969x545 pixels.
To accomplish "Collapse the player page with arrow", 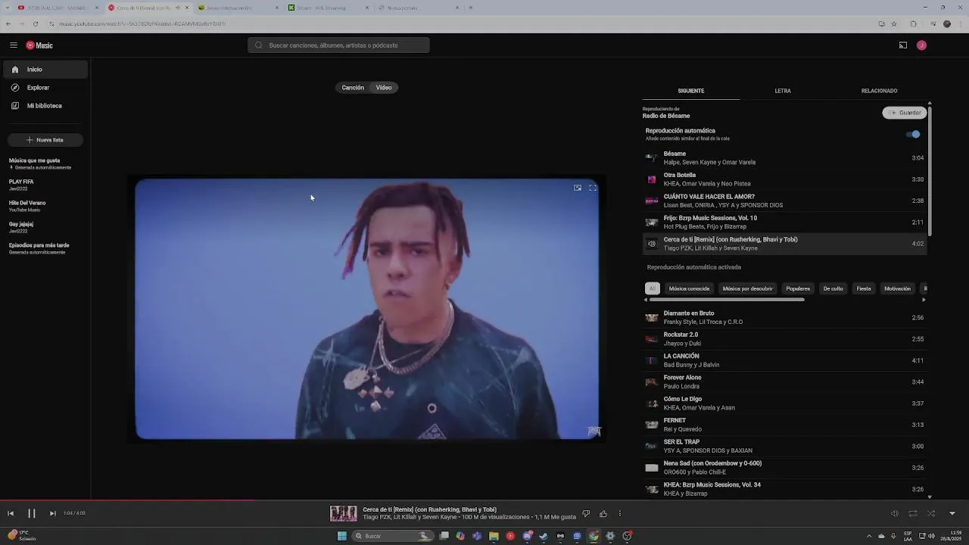I will pyautogui.click(x=952, y=513).
